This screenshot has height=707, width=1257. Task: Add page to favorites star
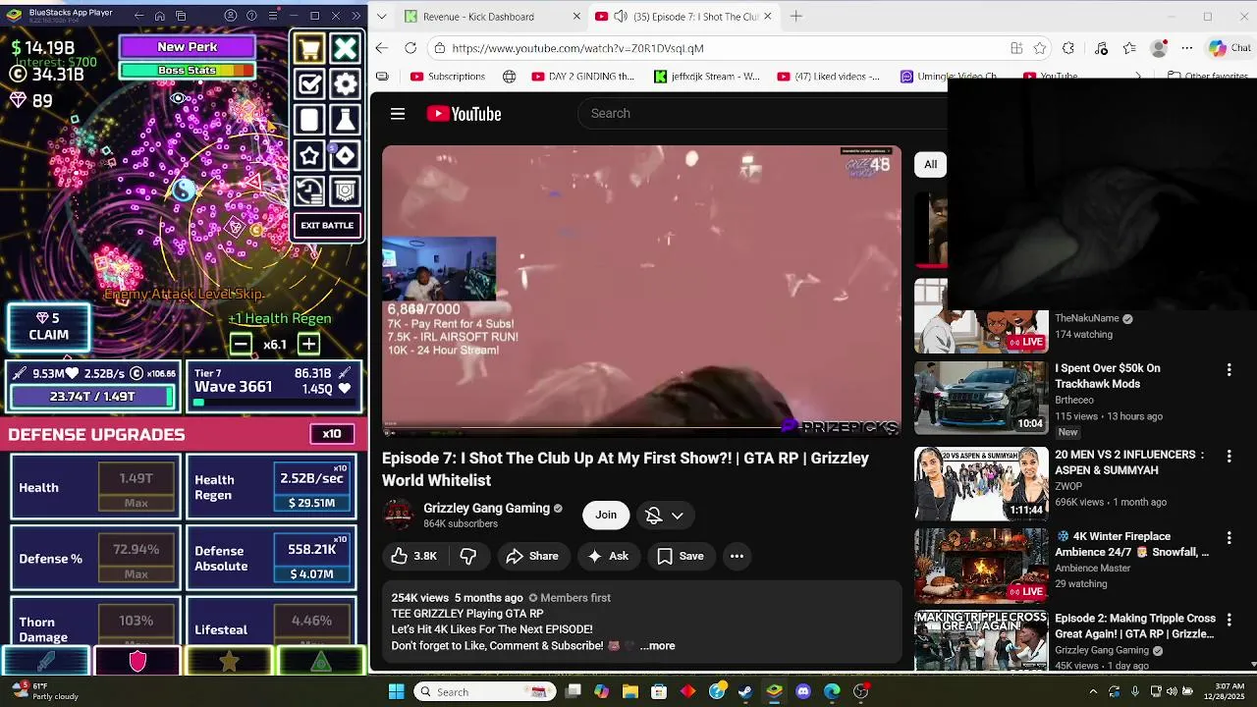[x=1040, y=48]
